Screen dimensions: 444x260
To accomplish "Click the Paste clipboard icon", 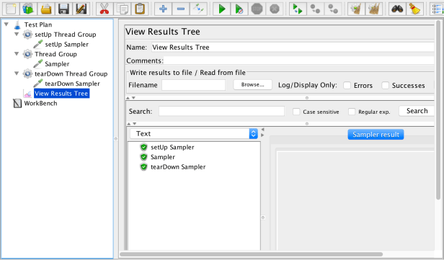I will tap(140, 9).
